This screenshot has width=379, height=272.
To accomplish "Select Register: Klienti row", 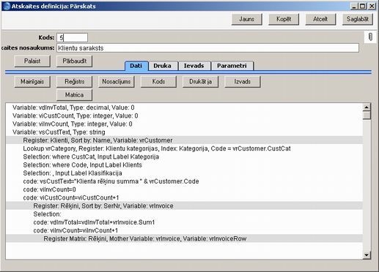I will [x=184, y=140].
